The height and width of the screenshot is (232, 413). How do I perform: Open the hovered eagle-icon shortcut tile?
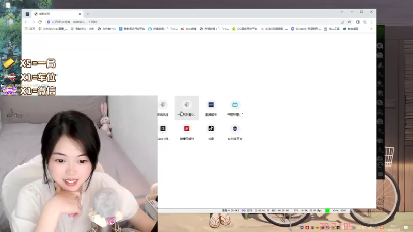point(187,108)
